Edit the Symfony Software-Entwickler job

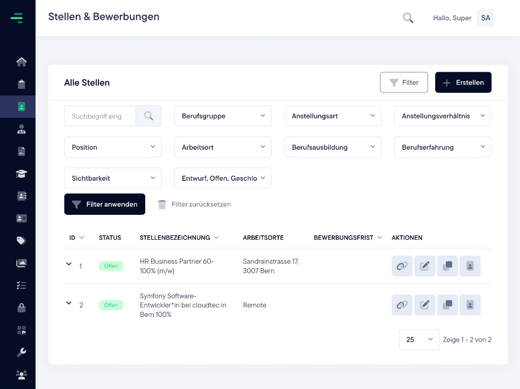click(425, 305)
